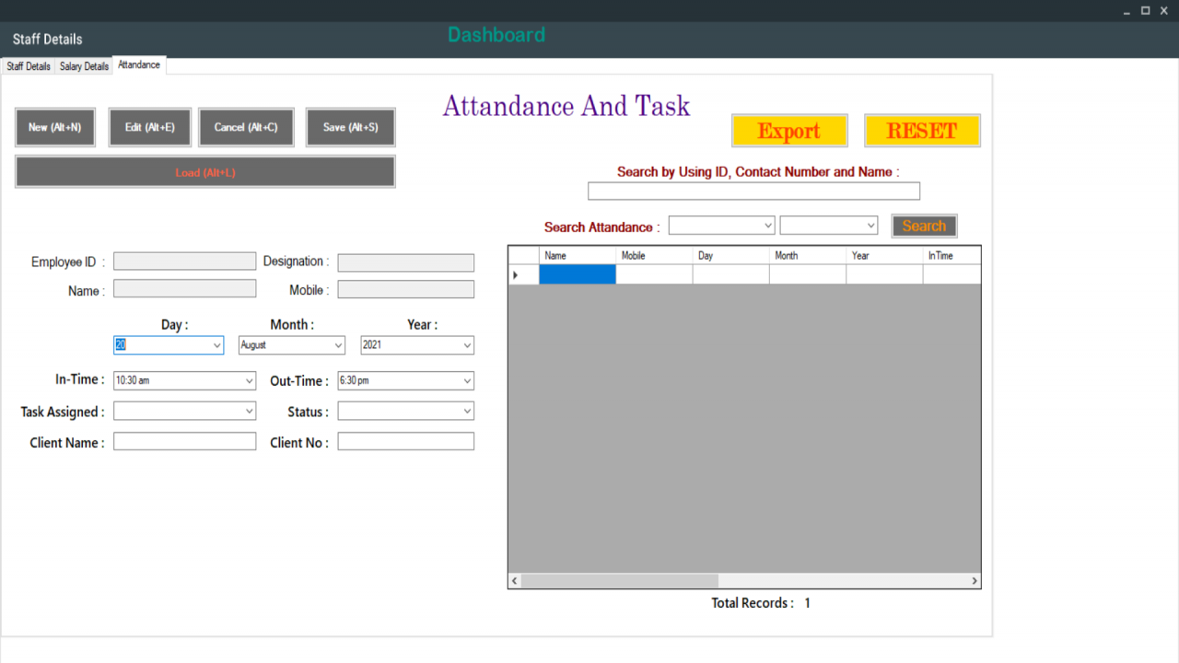Click the Employee ID field
The width and height of the screenshot is (1179, 663).
[184, 262]
